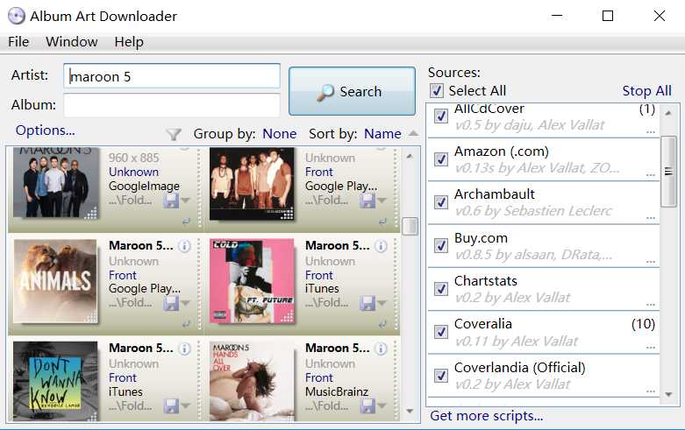Click the return arrow on Animals result
Image resolution: width=685 pixels, height=430 pixels.
tap(186, 324)
